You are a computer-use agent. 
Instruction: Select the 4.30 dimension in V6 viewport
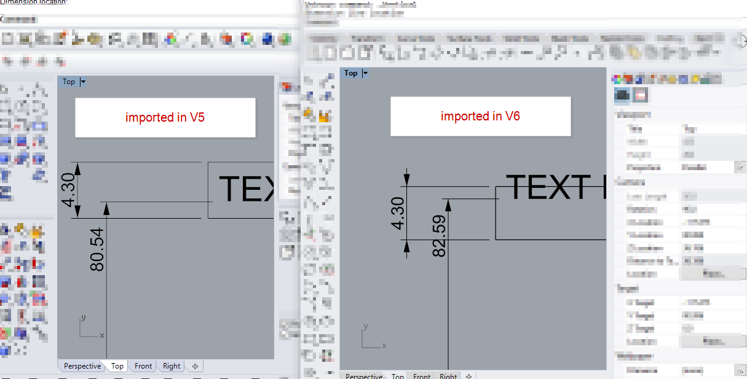tap(398, 213)
